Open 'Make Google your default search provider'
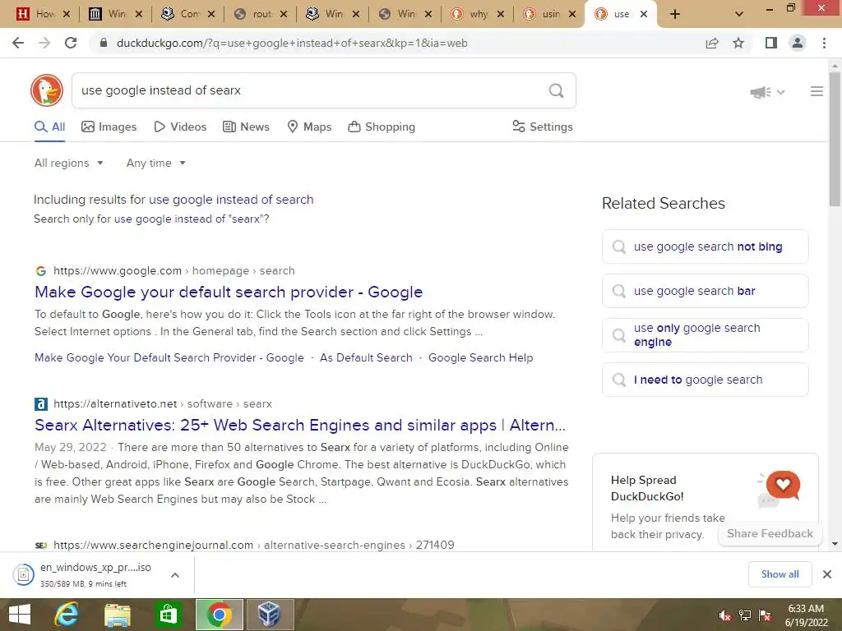Screen dimensions: 842x631 [229, 292]
